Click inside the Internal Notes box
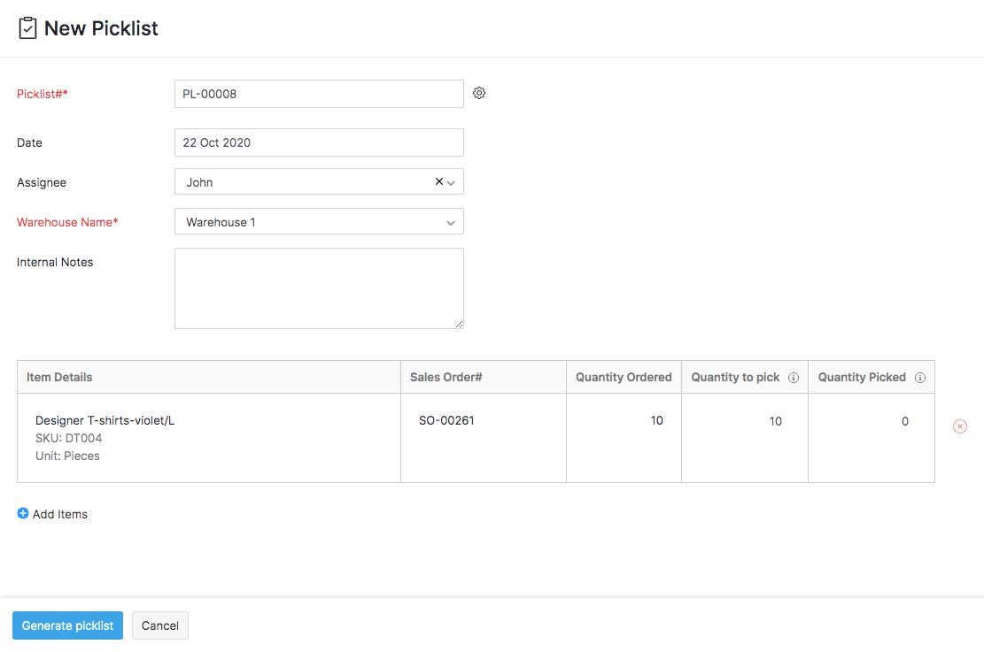This screenshot has height=652, width=984. tap(319, 288)
